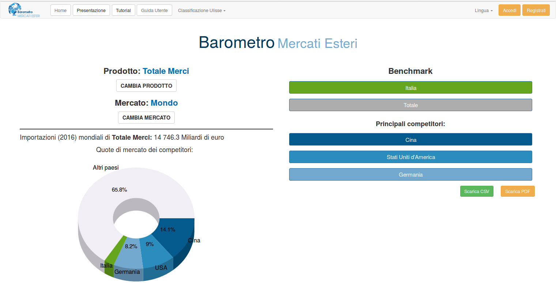Click the Scarica CSV download button
This screenshot has height=283, width=556.
(x=477, y=191)
